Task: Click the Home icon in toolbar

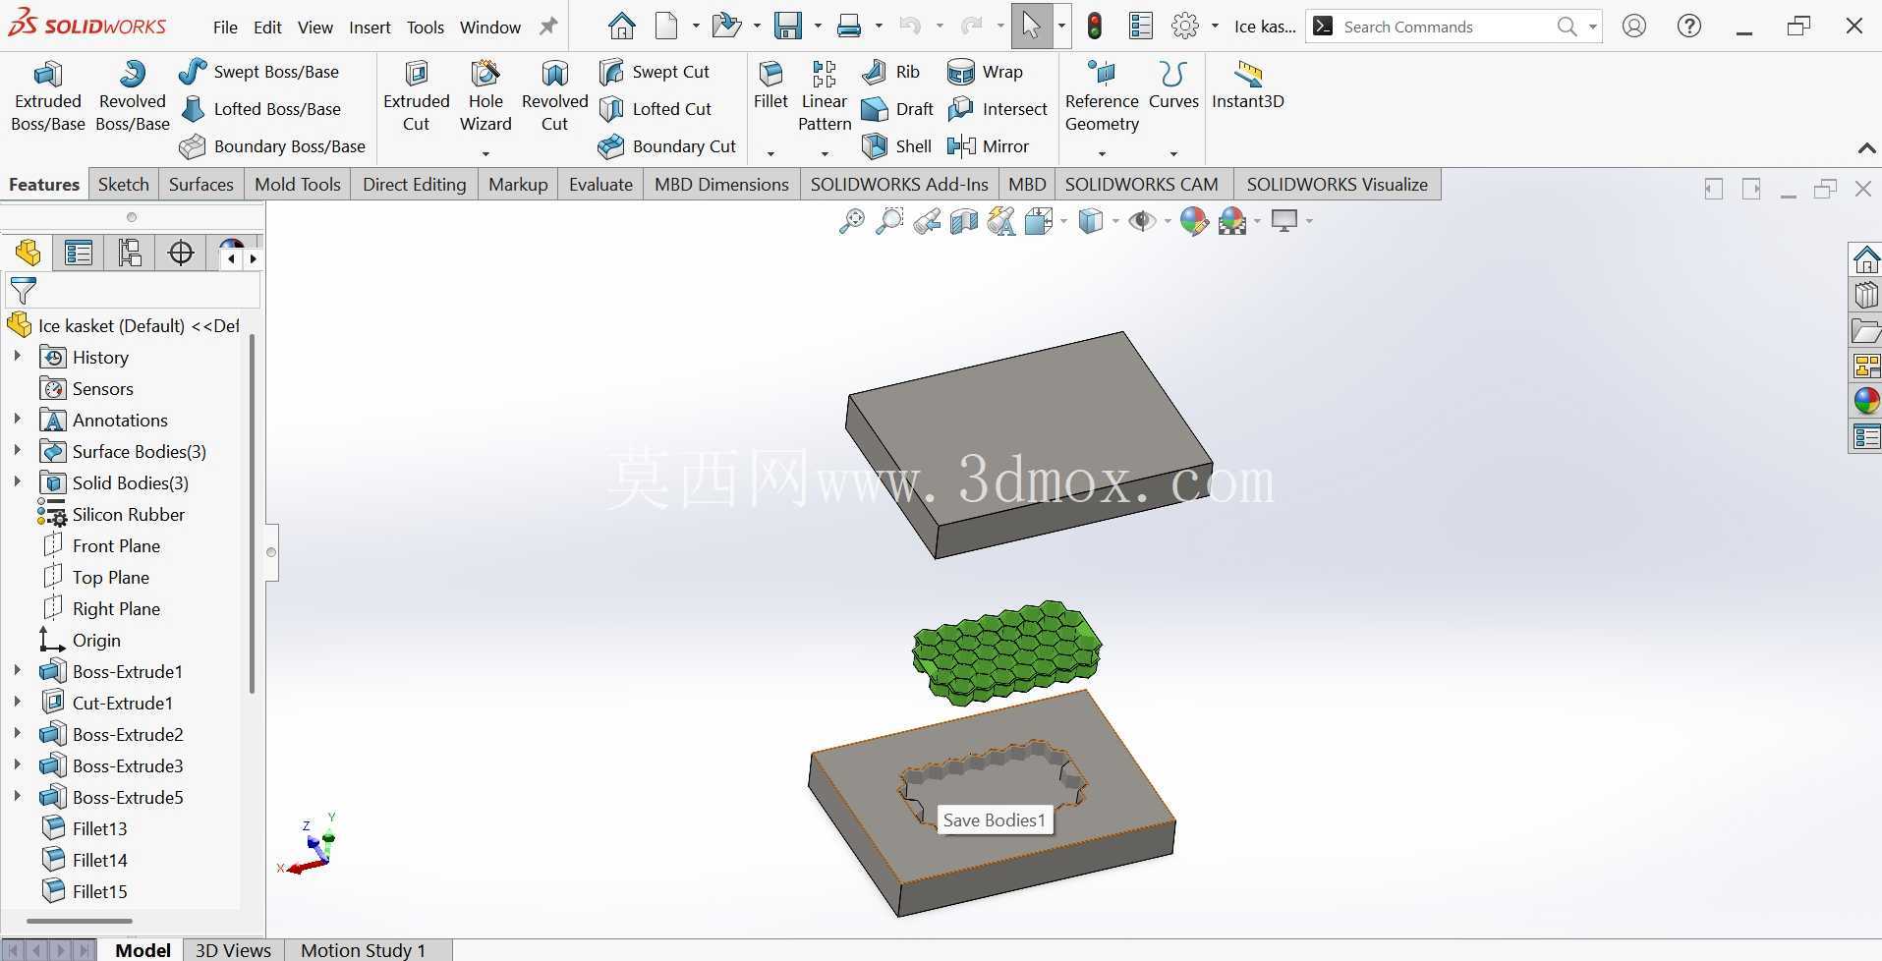Action: pyautogui.click(x=621, y=27)
